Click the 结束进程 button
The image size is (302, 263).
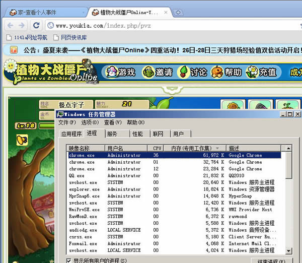(271, 261)
